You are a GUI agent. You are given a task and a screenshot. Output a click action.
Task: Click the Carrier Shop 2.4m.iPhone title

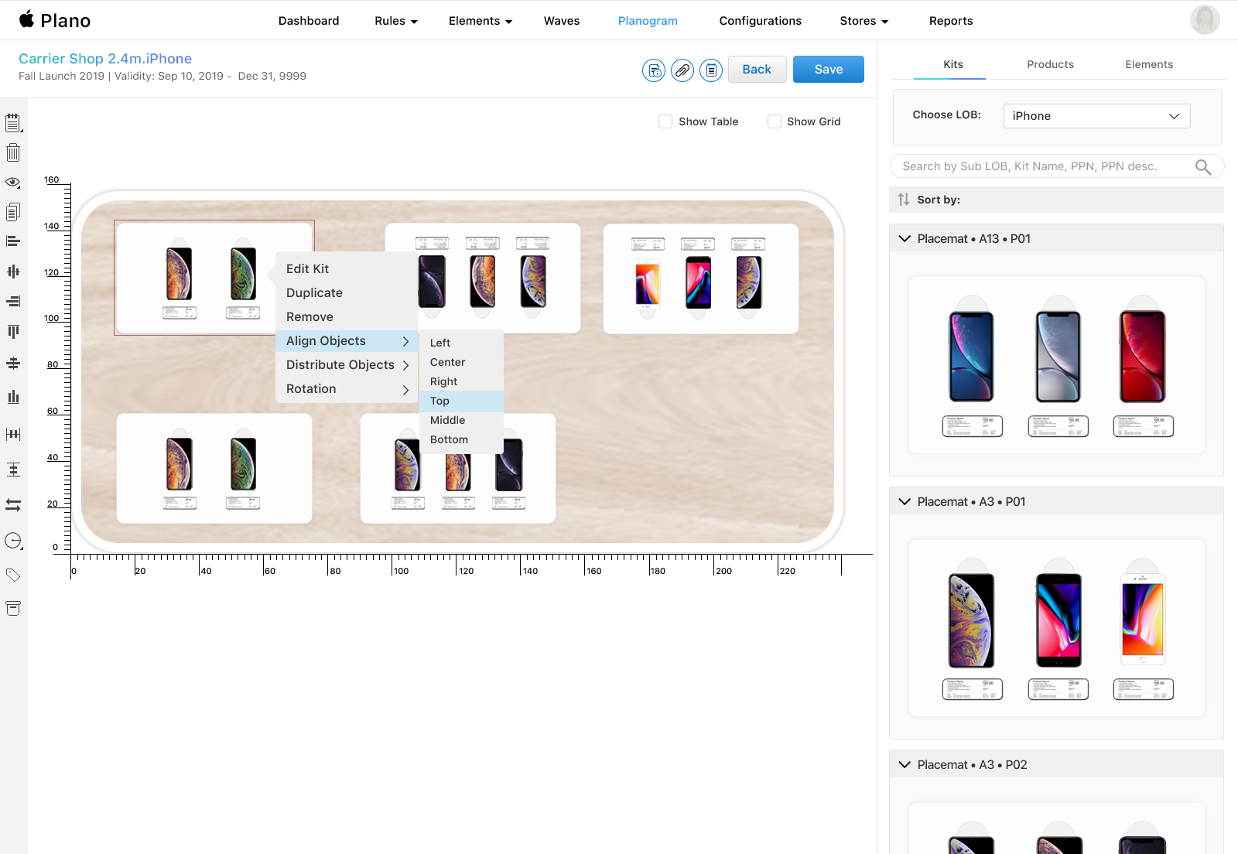(x=105, y=59)
